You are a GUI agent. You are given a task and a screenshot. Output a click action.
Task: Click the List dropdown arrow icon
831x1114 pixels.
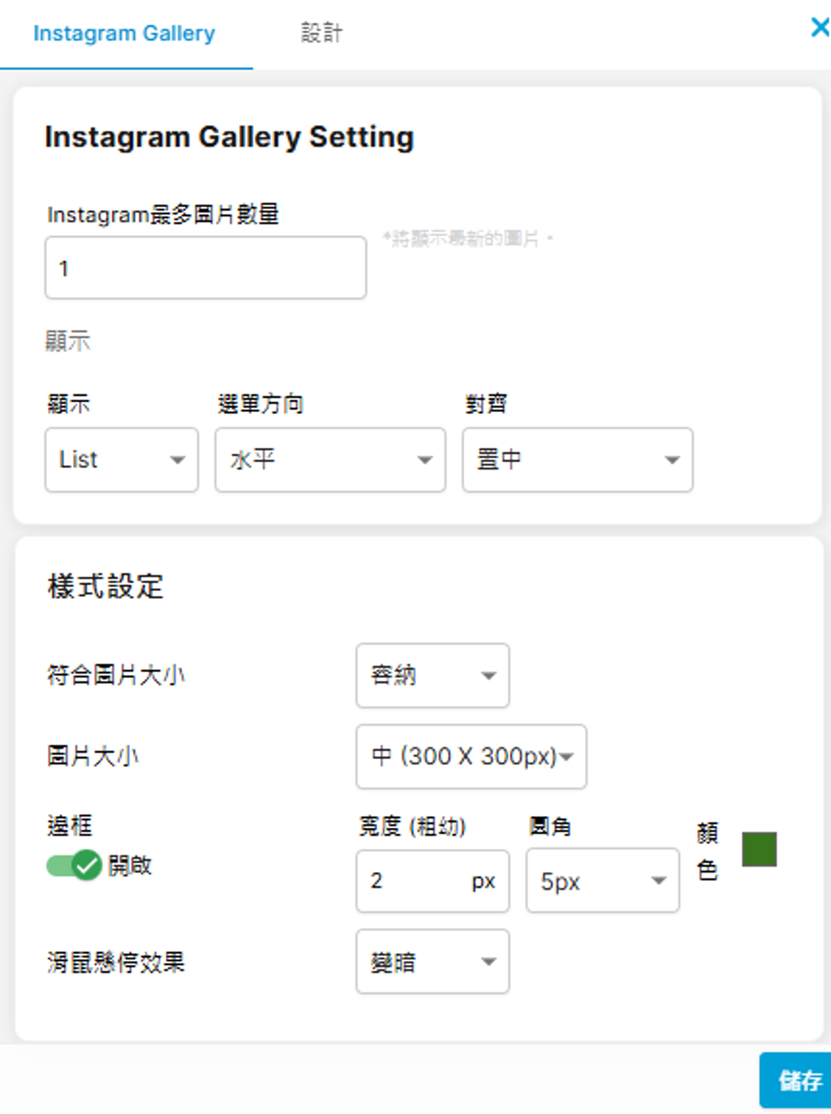[177, 459]
